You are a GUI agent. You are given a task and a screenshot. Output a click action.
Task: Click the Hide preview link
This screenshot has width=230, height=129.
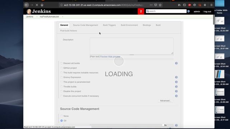(x=114, y=57)
